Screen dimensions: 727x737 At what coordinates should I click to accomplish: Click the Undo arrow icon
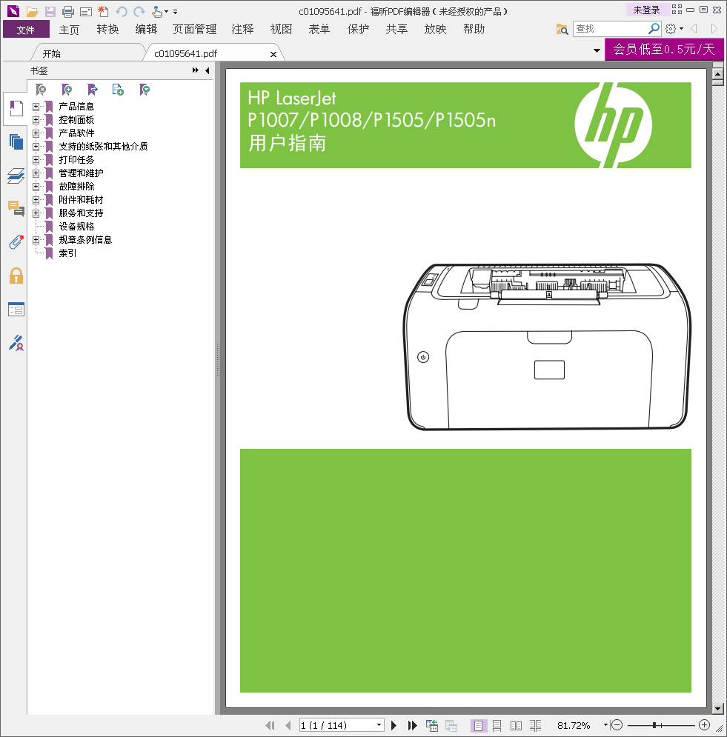coord(122,11)
